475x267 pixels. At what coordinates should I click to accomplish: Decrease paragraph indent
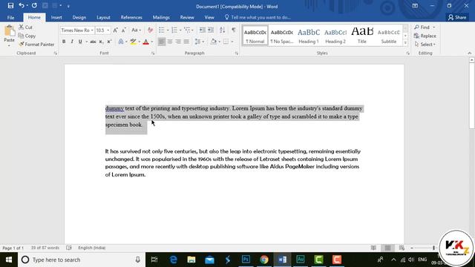[x=202, y=30]
